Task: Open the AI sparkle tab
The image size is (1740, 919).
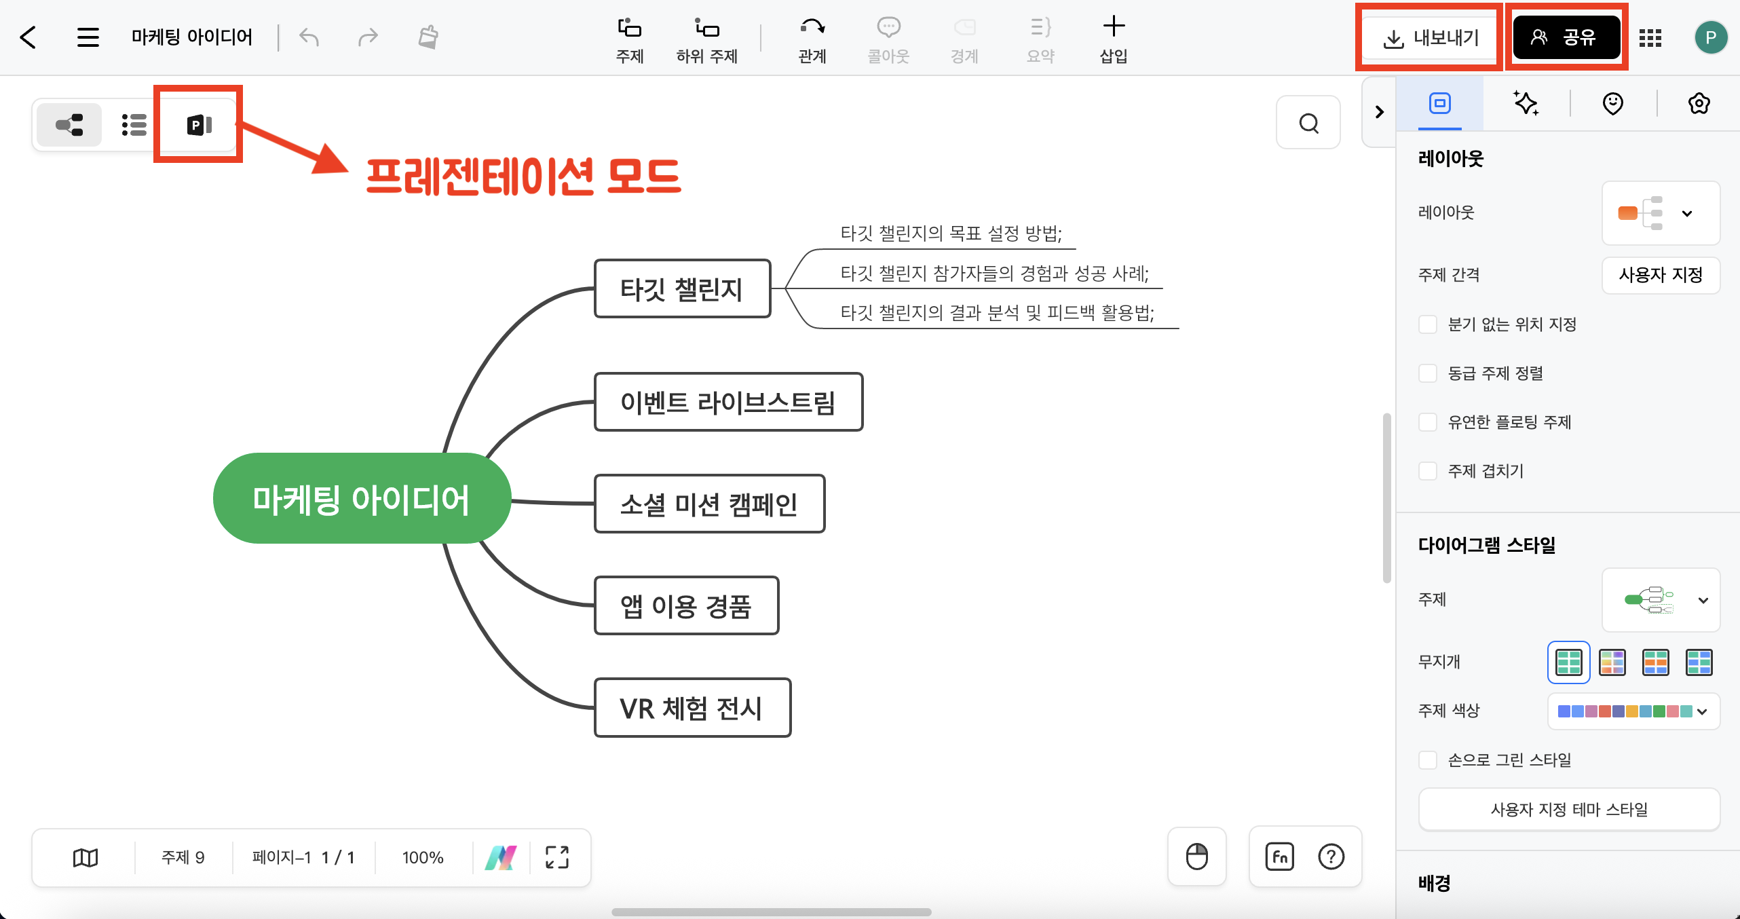Action: tap(1526, 103)
